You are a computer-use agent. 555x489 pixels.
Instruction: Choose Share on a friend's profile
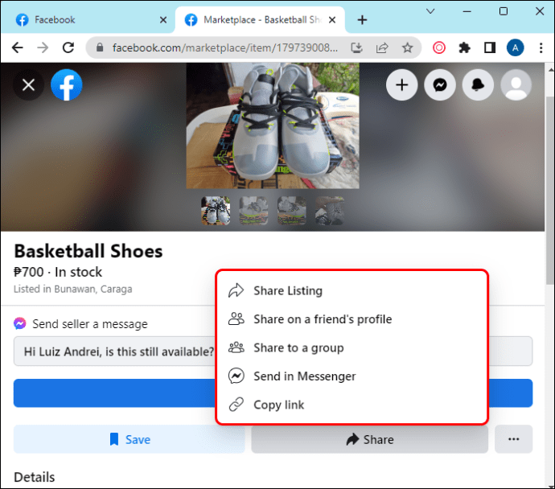(322, 319)
